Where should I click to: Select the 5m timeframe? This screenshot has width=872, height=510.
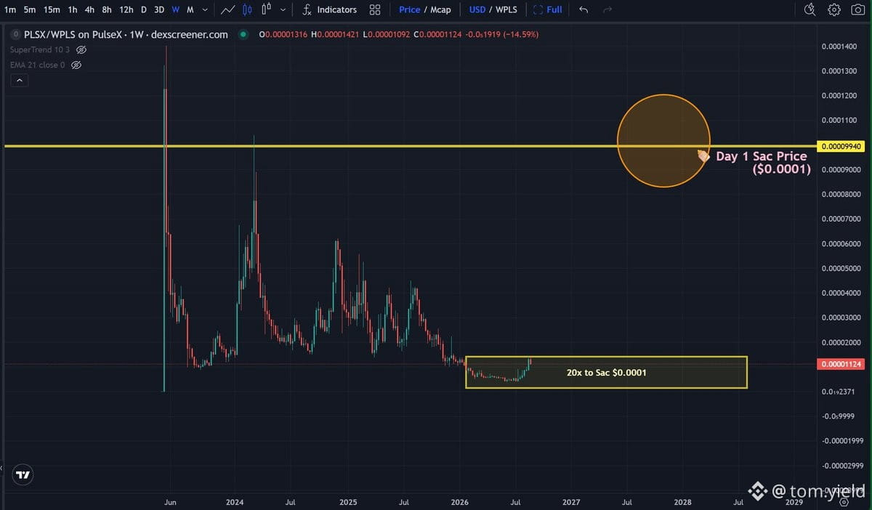30,9
